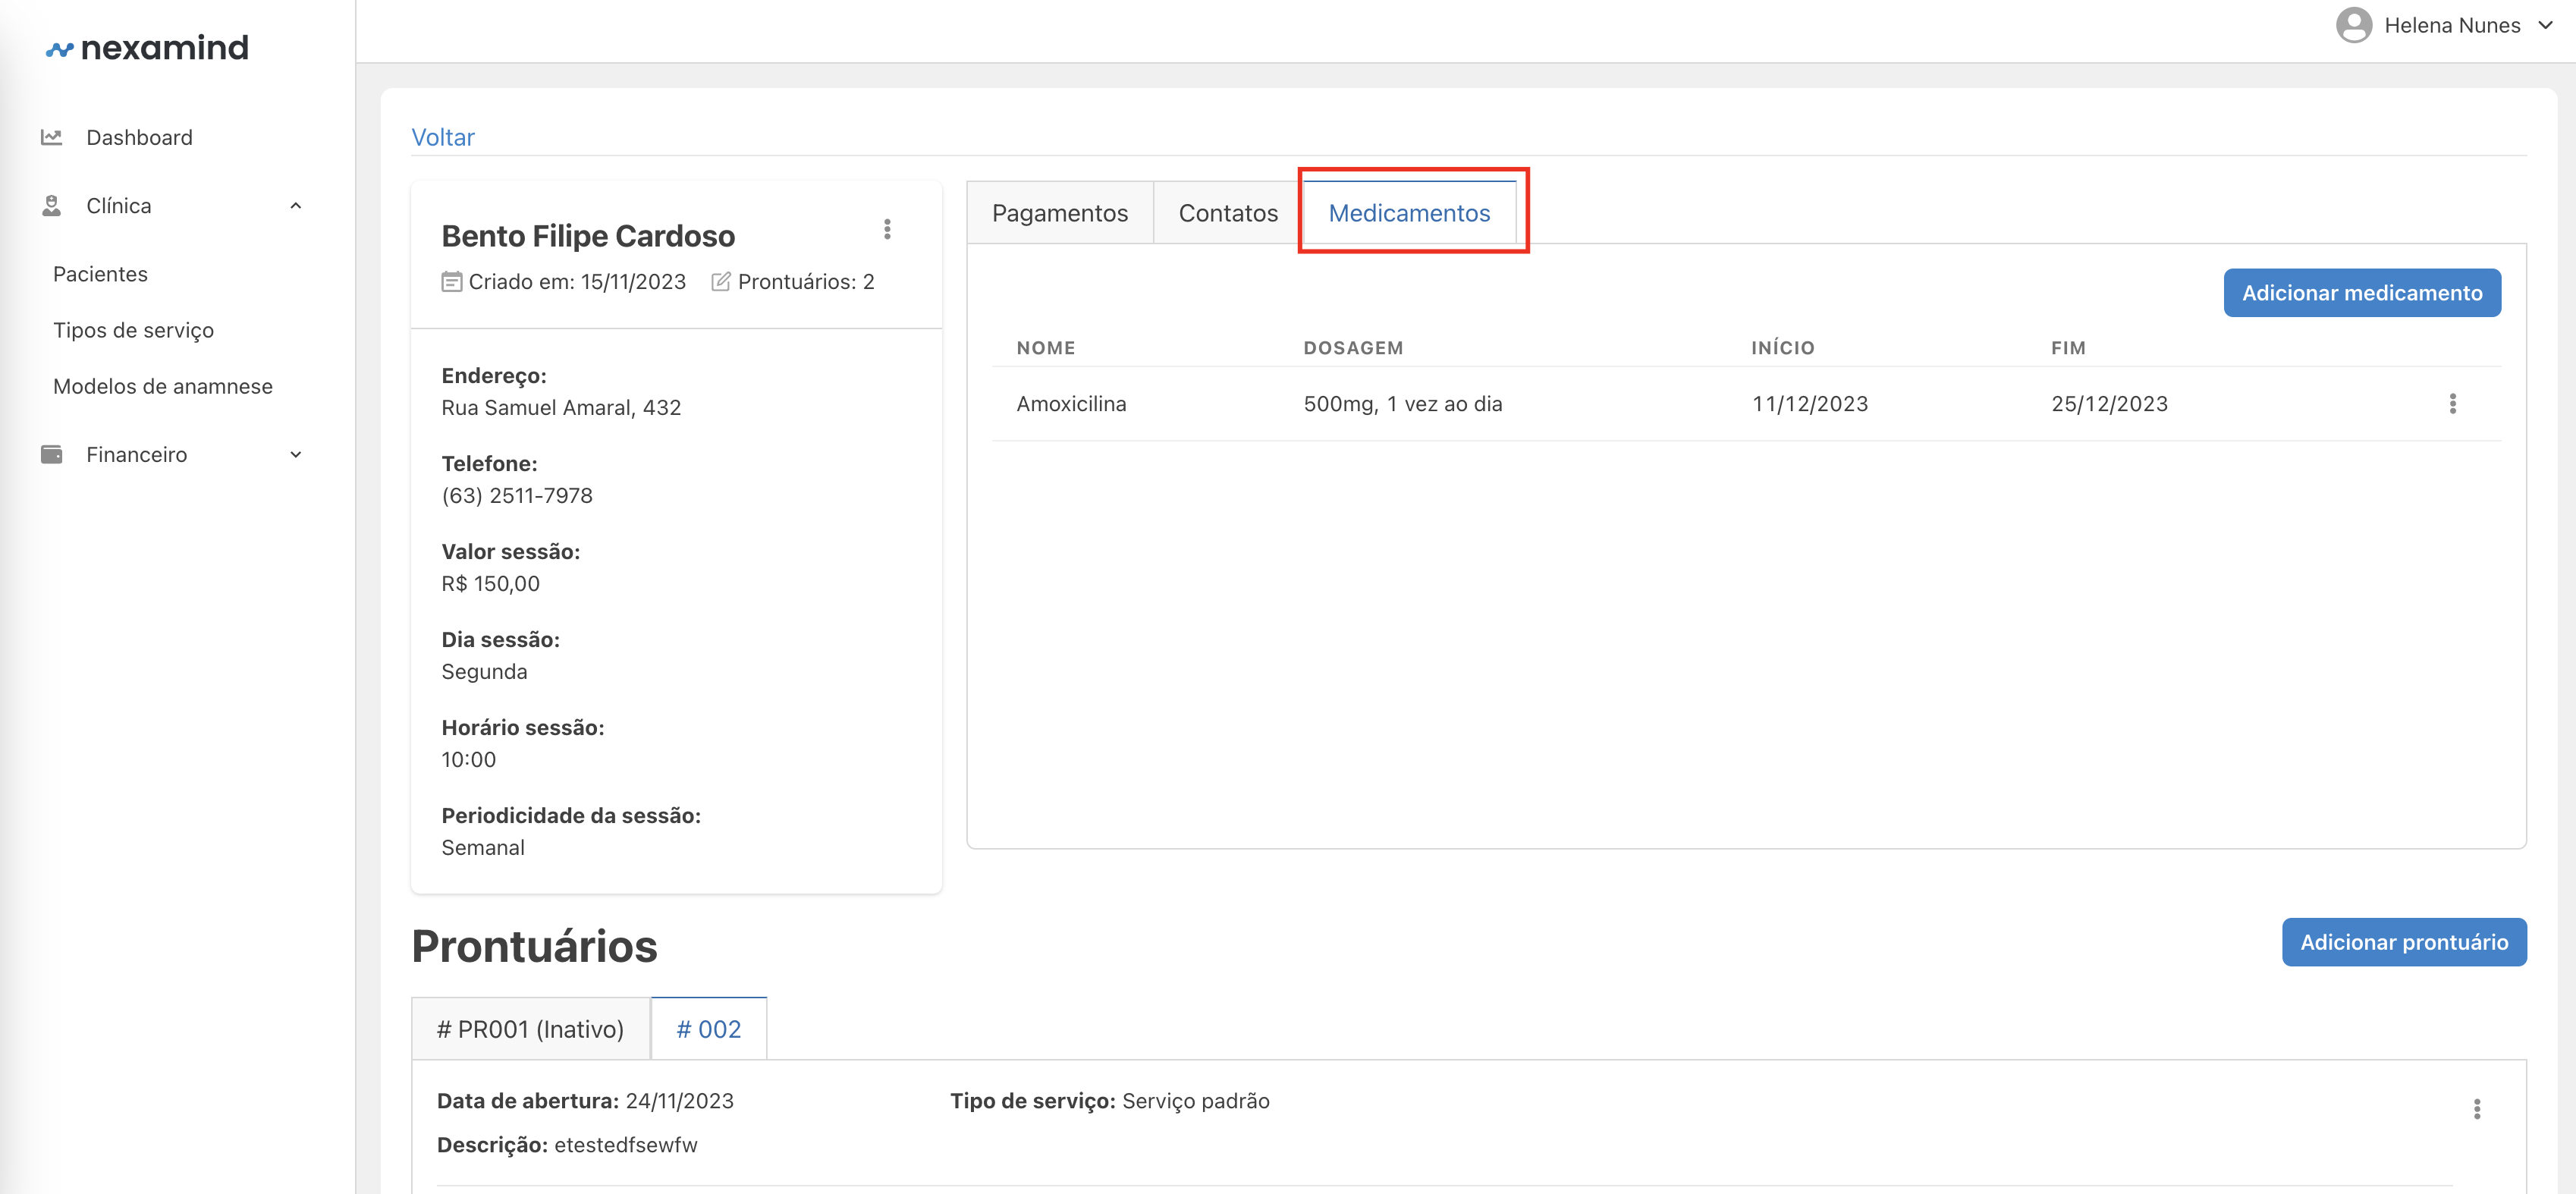Open the Amoxicilina row options menu

(x=2452, y=403)
